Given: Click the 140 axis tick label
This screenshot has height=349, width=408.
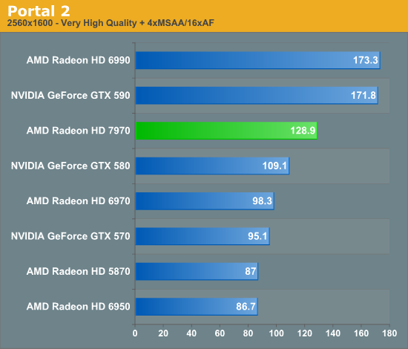Looking at the screenshot, I should (x=333, y=333).
